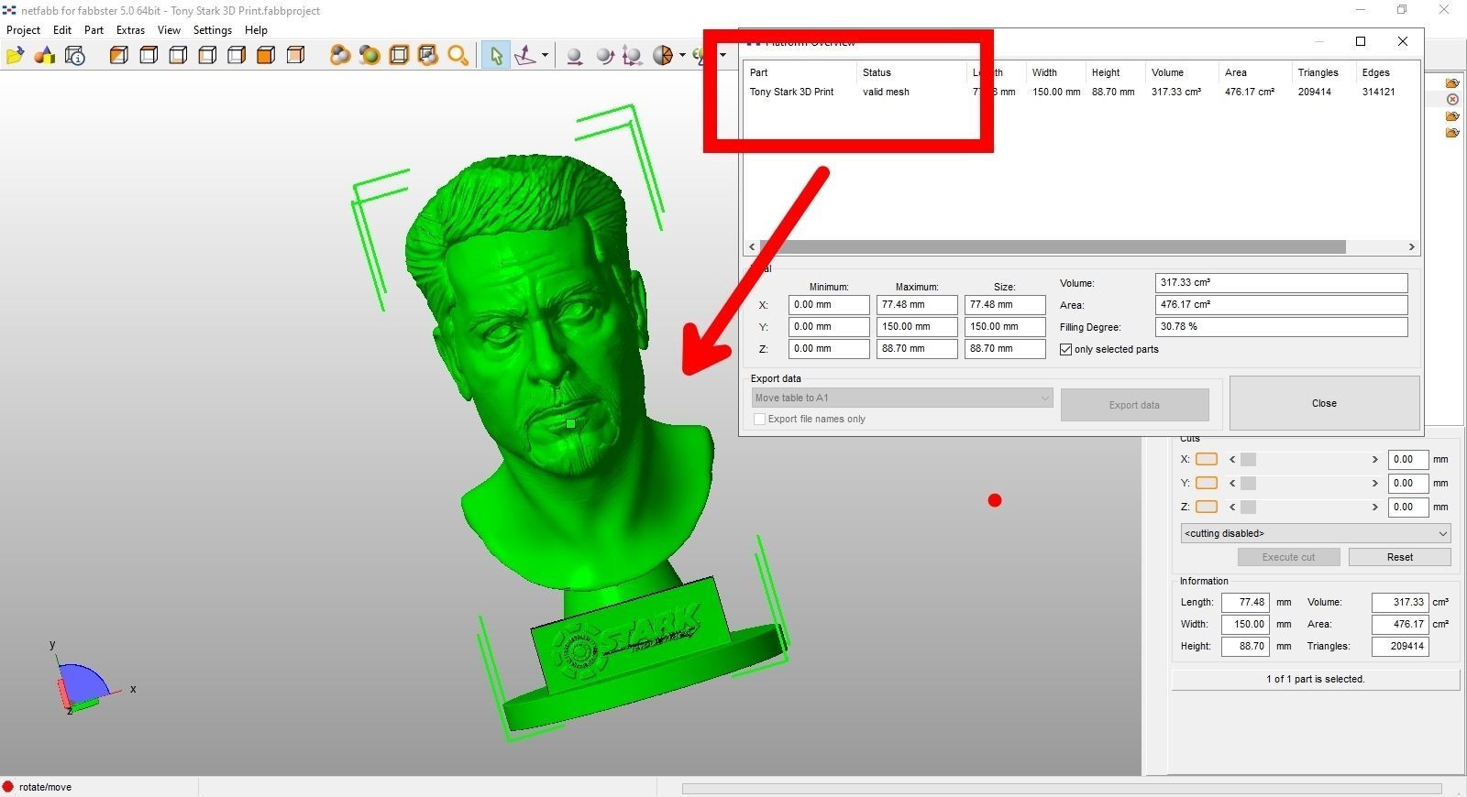Click the Status column header
The height and width of the screenshot is (797, 1467).
911,72
